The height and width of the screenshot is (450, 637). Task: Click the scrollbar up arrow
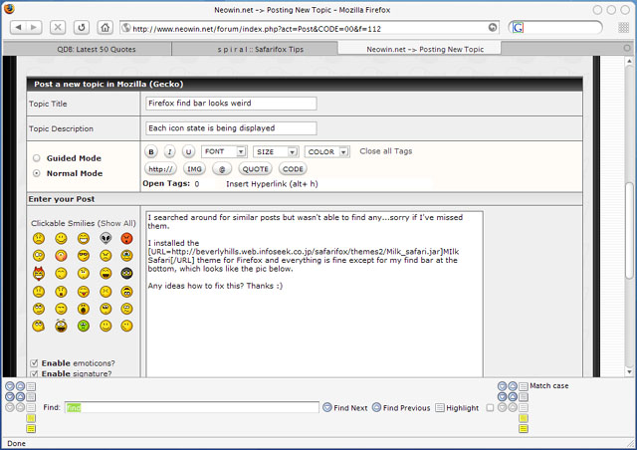pyautogui.click(x=629, y=62)
